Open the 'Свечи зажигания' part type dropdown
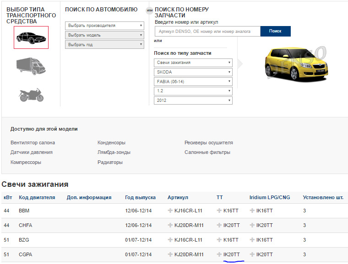The height and width of the screenshot is (264, 348). tap(193, 63)
